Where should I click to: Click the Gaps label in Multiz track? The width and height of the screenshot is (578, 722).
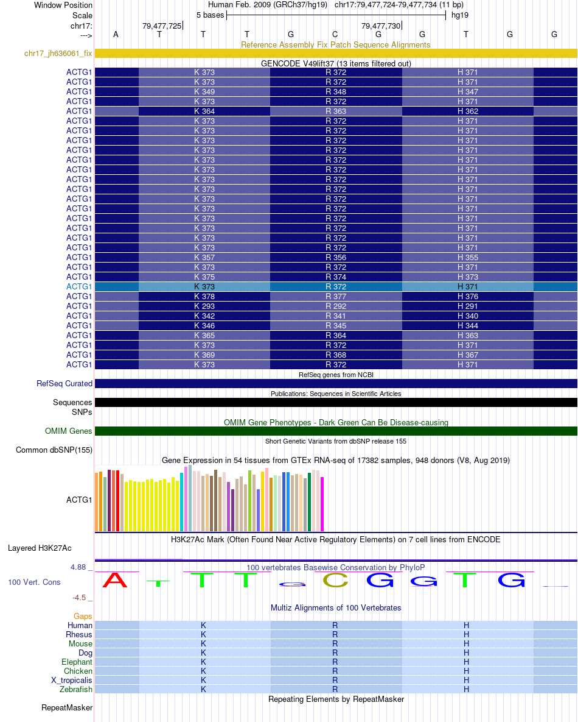[x=83, y=616]
